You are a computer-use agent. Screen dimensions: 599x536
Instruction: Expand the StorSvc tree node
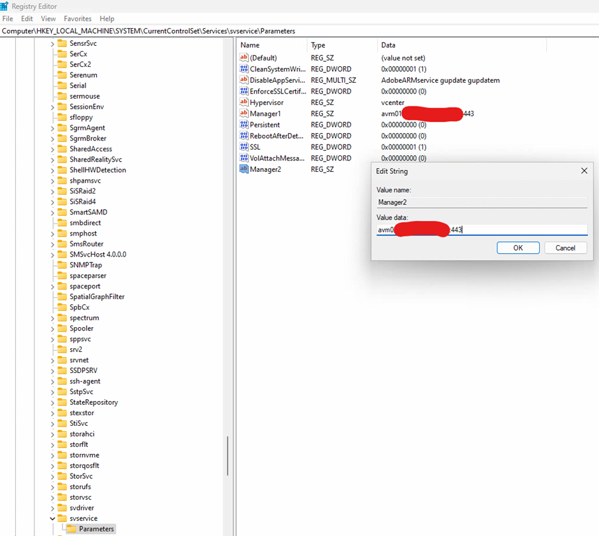pos(53,476)
